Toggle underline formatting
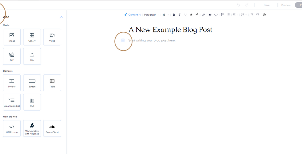The image size is (302, 154). point(185,15)
